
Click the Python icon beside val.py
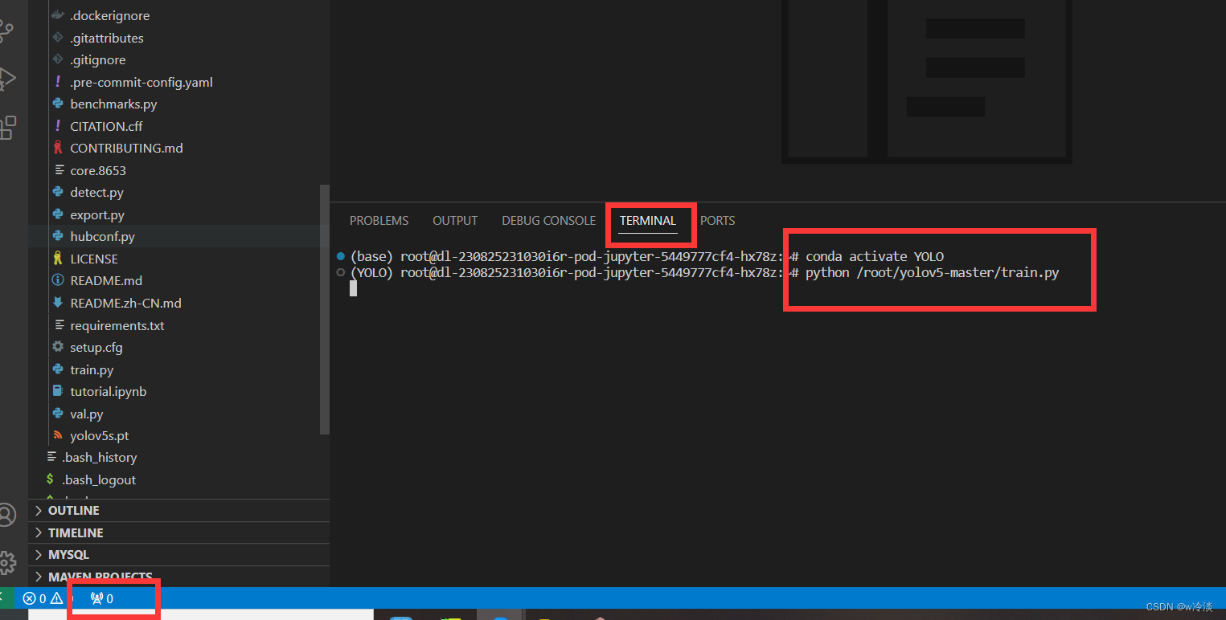(58, 414)
